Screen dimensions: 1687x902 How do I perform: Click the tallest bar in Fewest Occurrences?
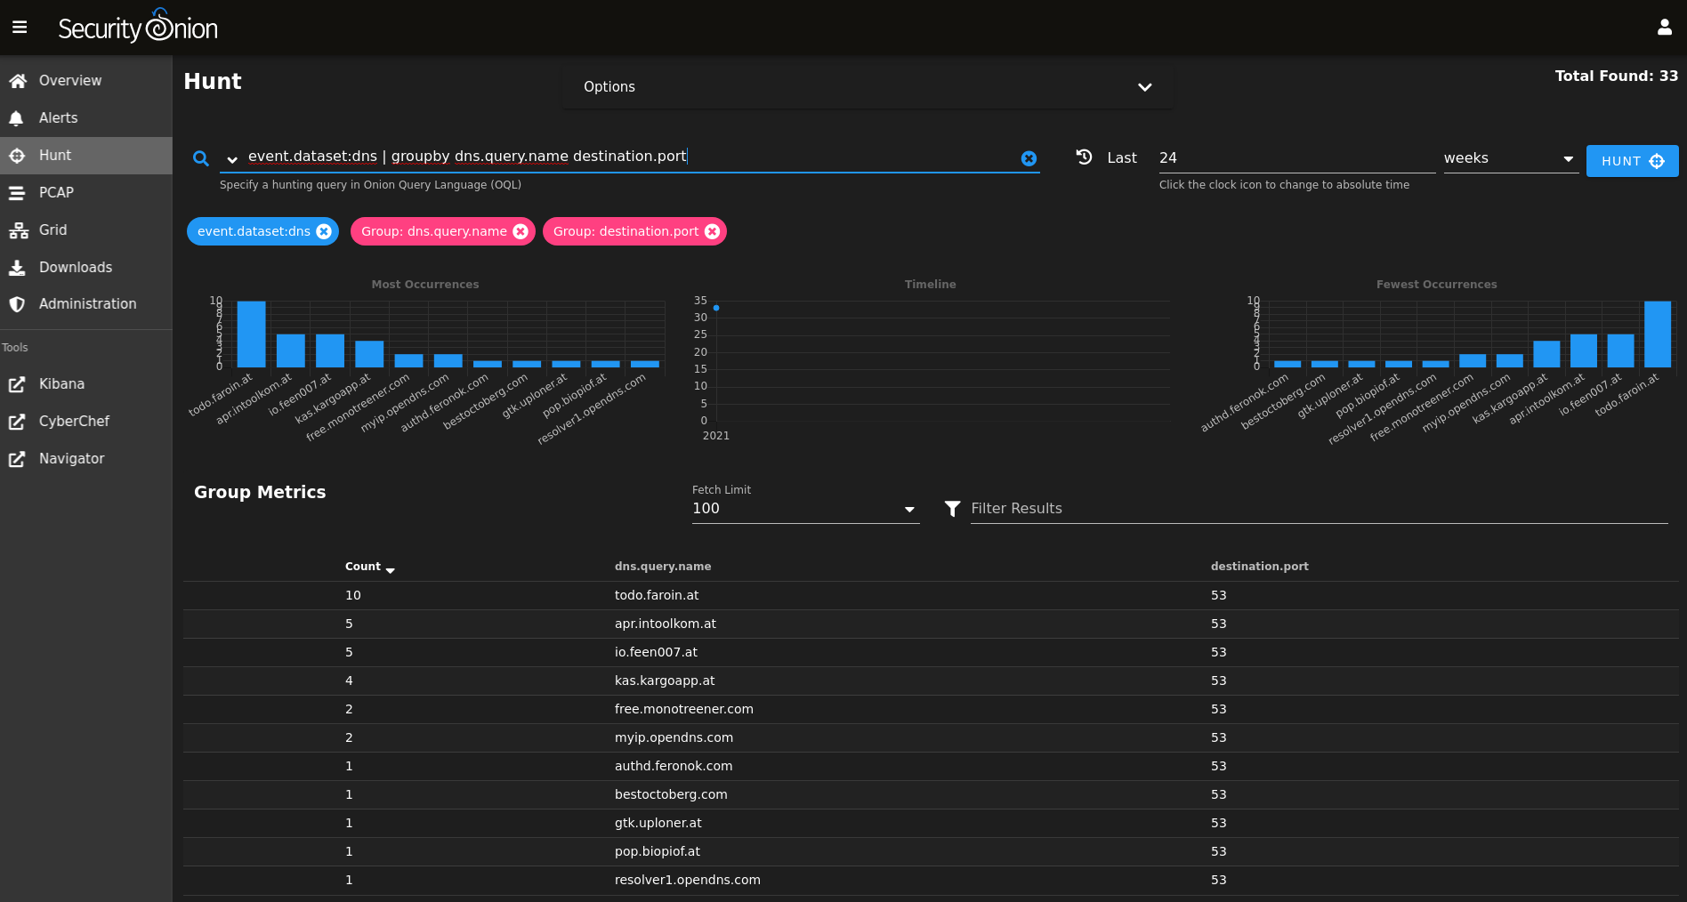coord(1657,334)
